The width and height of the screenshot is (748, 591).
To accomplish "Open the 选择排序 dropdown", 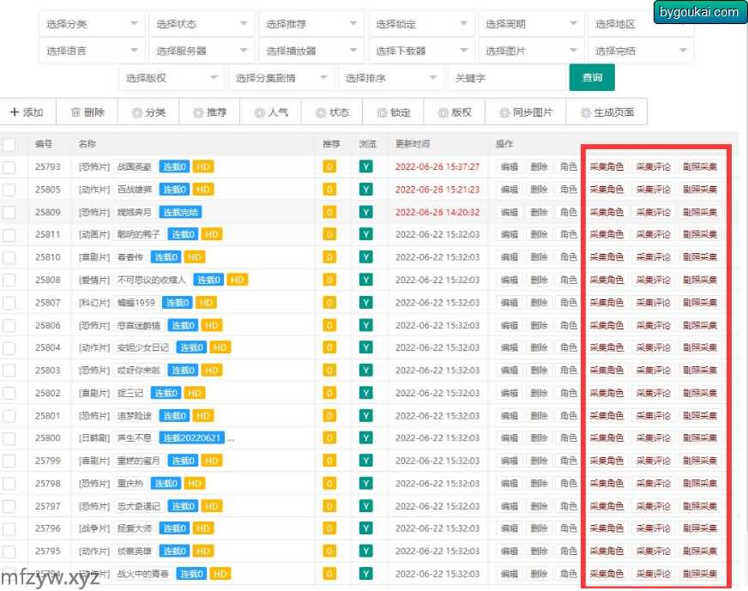I will click(x=391, y=78).
